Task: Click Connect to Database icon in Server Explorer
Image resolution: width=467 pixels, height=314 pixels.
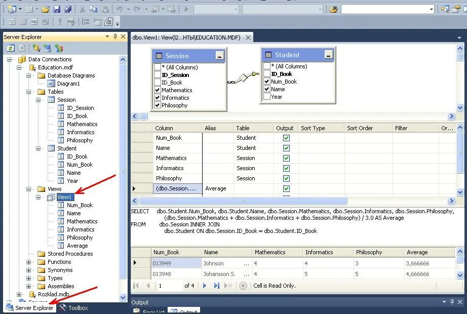Action: pyautogui.click(x=36, y=48)
